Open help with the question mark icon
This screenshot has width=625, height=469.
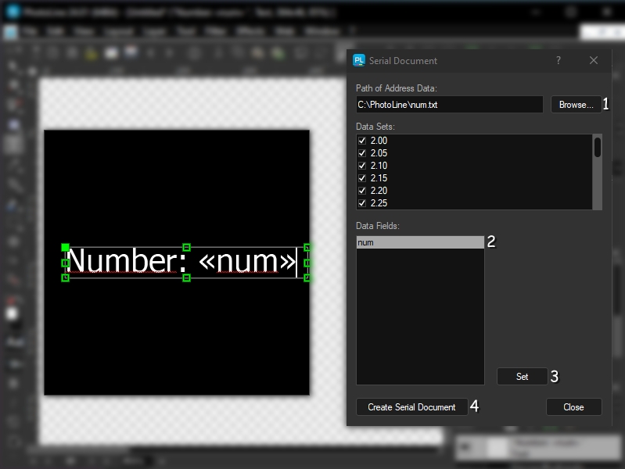559,60
